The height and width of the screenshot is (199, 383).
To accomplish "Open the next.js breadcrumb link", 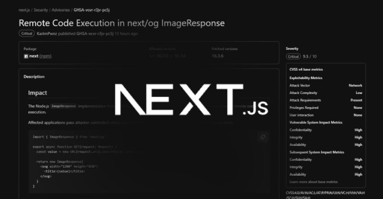I will pyautogui.click(x=24, y=10).
